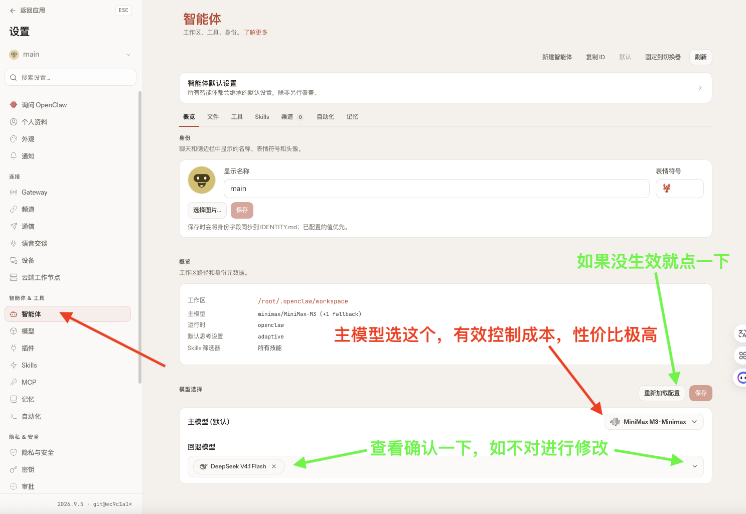Viewport: 746px width, 514px height.
Task: Click the 刷新 refresh button
Action: click(x=701, y=57)
